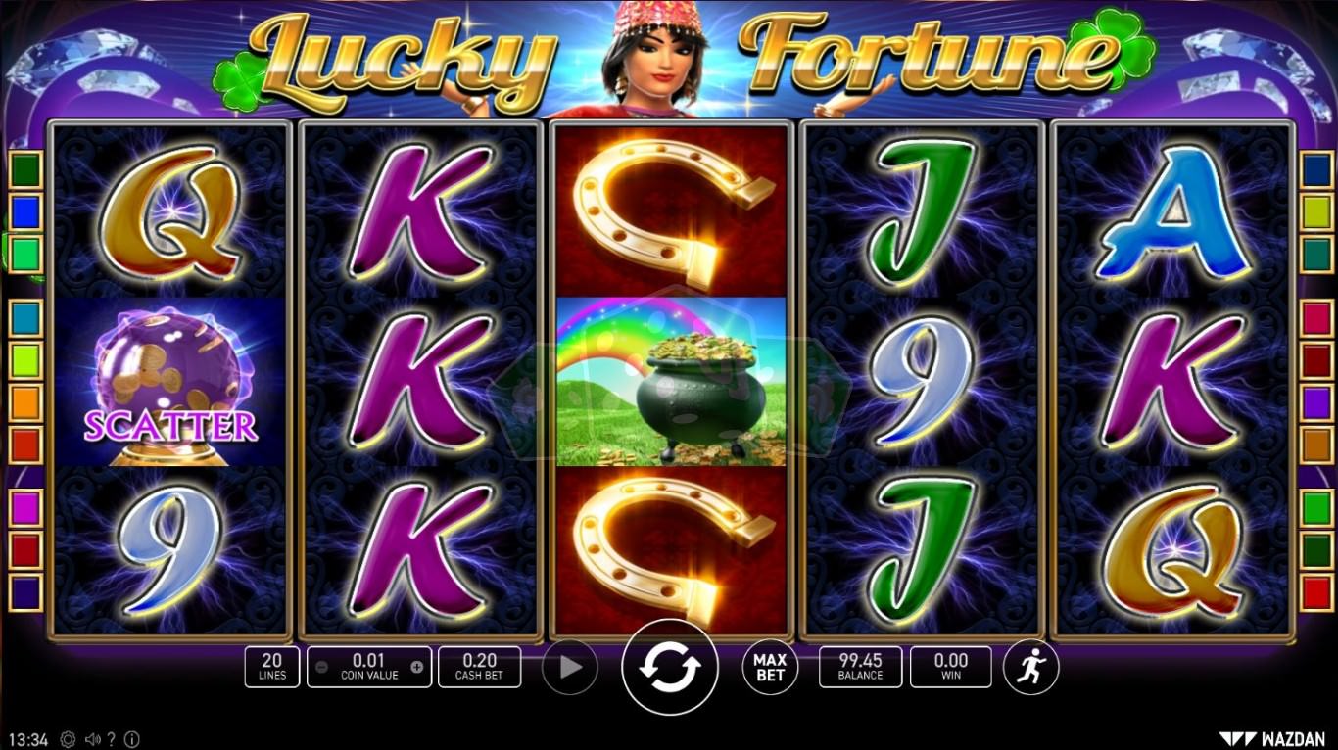Select the bottom-right red payline marker
Viewport: 1338px width, 750px height.
1316,592
